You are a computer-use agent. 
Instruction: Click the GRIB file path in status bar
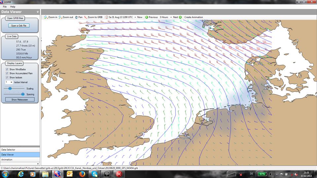point(69,168)
